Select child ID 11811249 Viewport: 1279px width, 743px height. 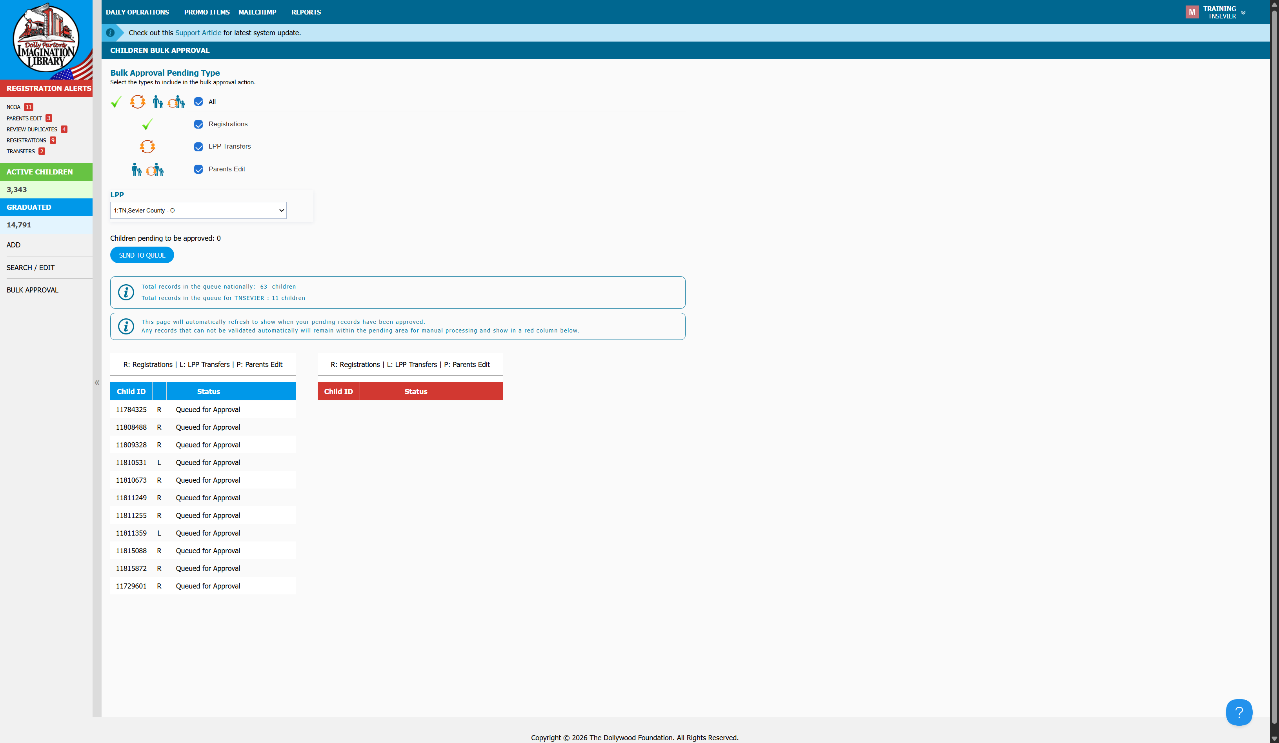pyautogui.click(x=131, y=498)
